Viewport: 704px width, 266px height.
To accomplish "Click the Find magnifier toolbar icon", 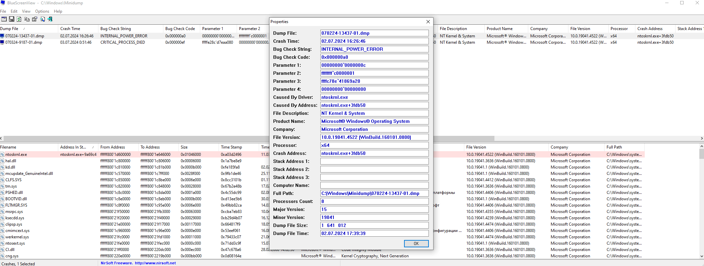I will coord(43,19).
